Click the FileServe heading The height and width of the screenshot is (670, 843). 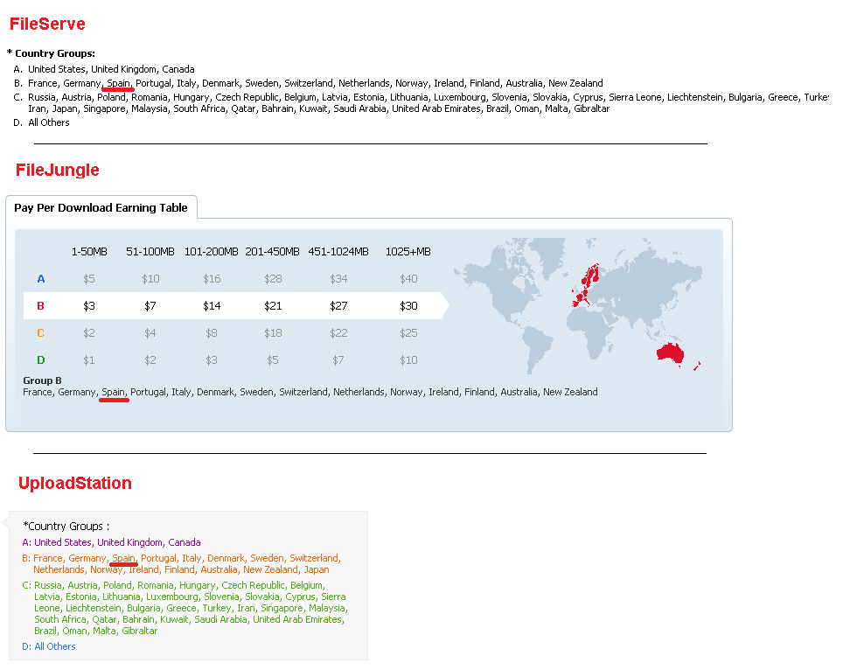(47, 24)
